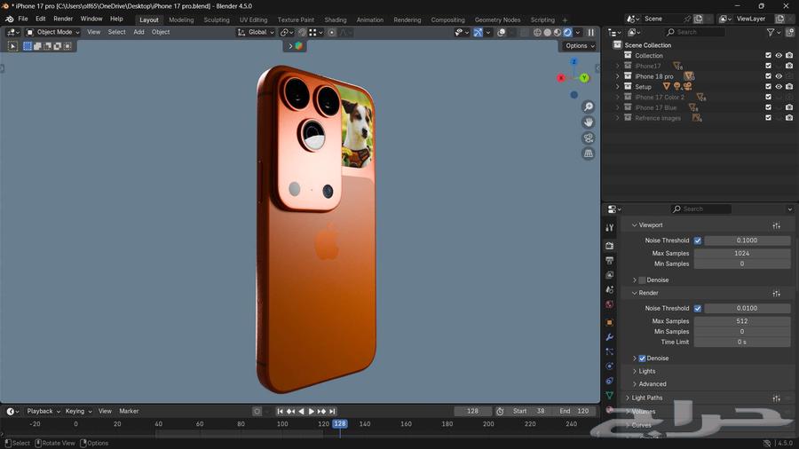The image size is (799, 449).
Task: Open the View Layer properties tab icon
Action: pos(609,275)
